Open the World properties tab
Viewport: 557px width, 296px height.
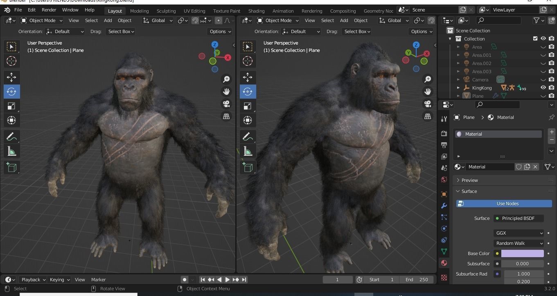(444, 179)
